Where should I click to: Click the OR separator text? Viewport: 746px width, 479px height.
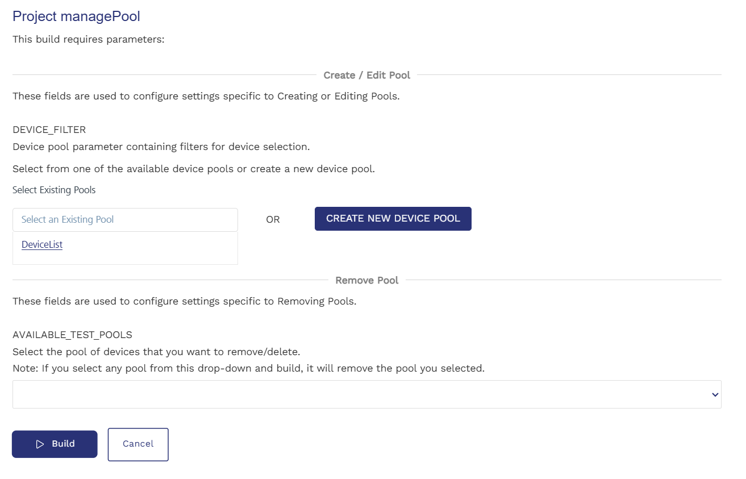pyautogui.click(x=273, y=219)
